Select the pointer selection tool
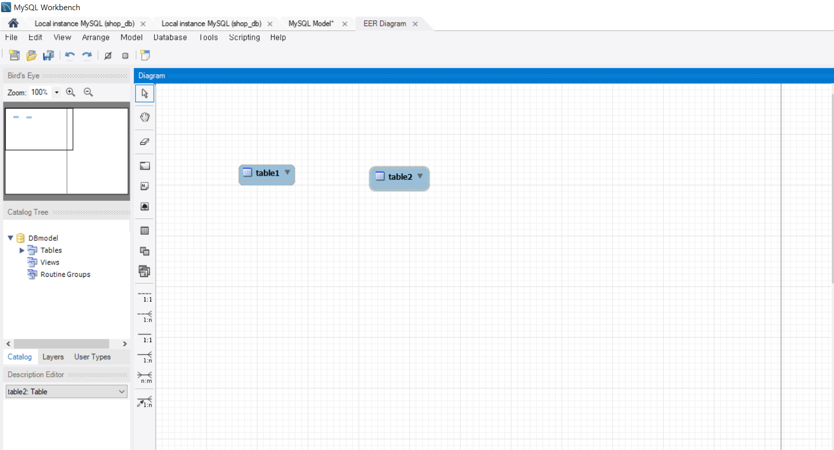The width and height of the screenshot is (834, 450). (145, 93)
